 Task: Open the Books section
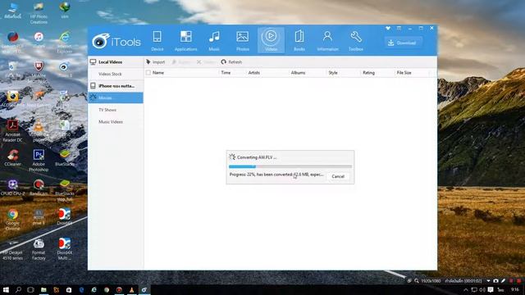click(x=299, y=40)
